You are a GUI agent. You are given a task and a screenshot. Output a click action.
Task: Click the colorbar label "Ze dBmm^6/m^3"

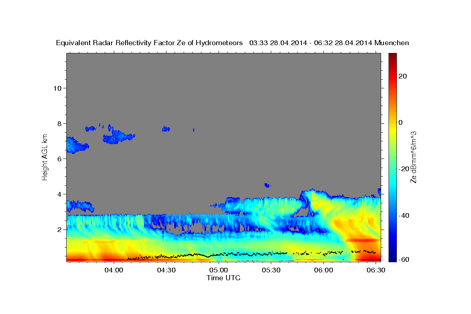pyautogui.click(x=413, y=157)
